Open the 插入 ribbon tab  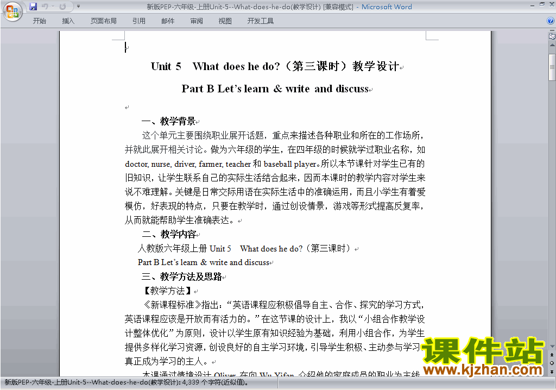[x=68, y=21]
